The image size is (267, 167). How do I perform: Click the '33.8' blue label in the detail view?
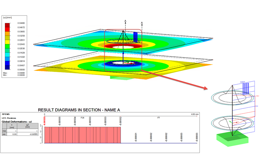(256, 106)
